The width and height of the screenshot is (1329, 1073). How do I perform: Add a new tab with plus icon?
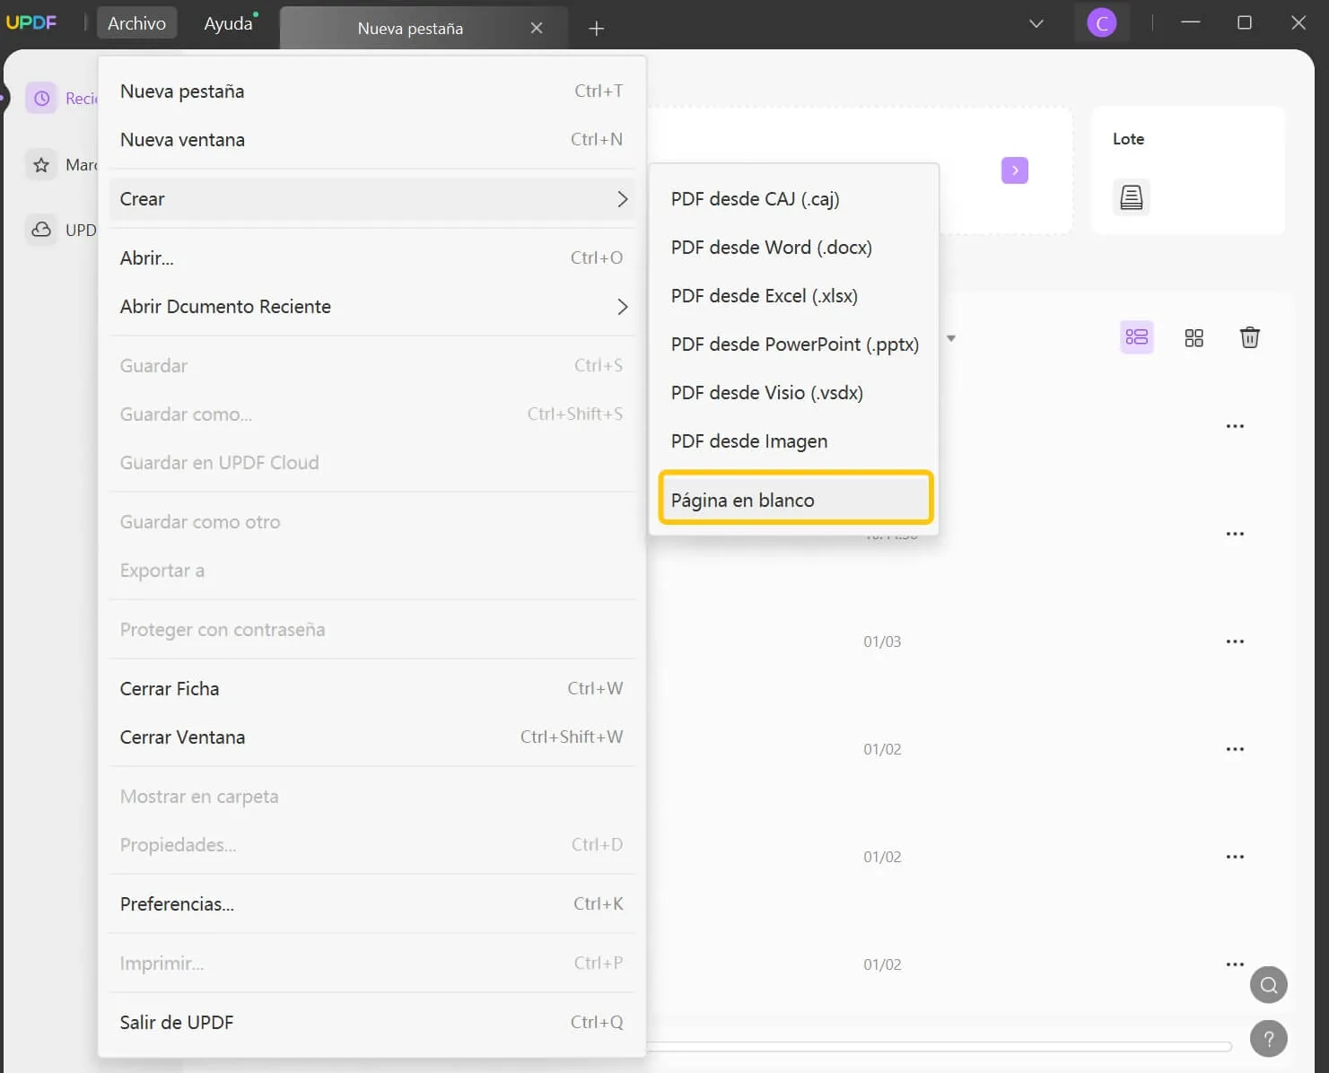pyautogui.click(x=596, y=29)
